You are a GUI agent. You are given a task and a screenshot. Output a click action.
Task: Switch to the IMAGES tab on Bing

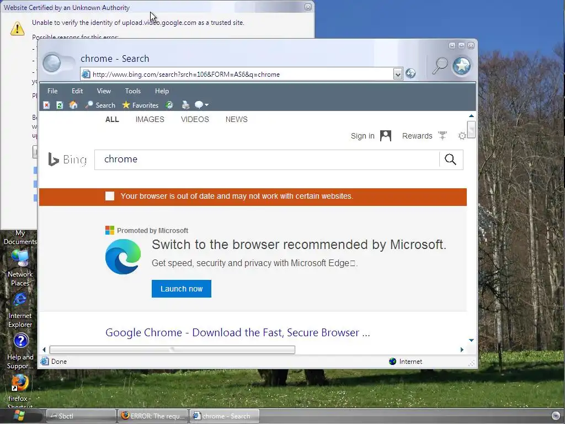point(150,119)
